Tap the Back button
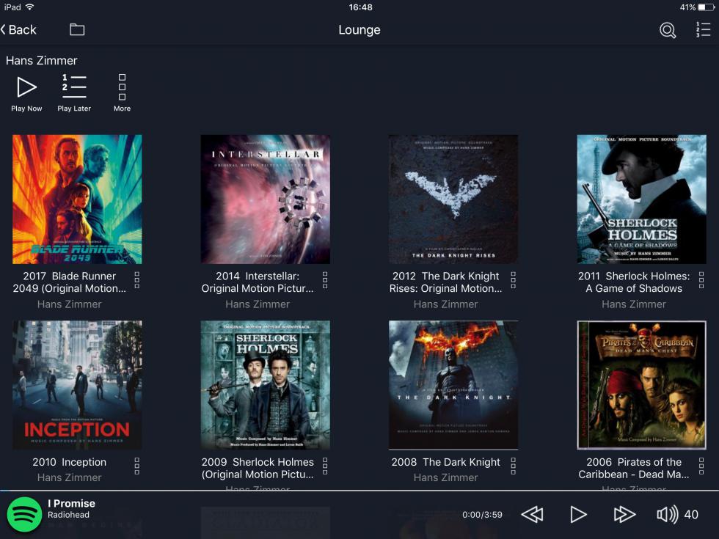This screenshot has width=719, height=539. pyautogui.click(x=19, y=30)
